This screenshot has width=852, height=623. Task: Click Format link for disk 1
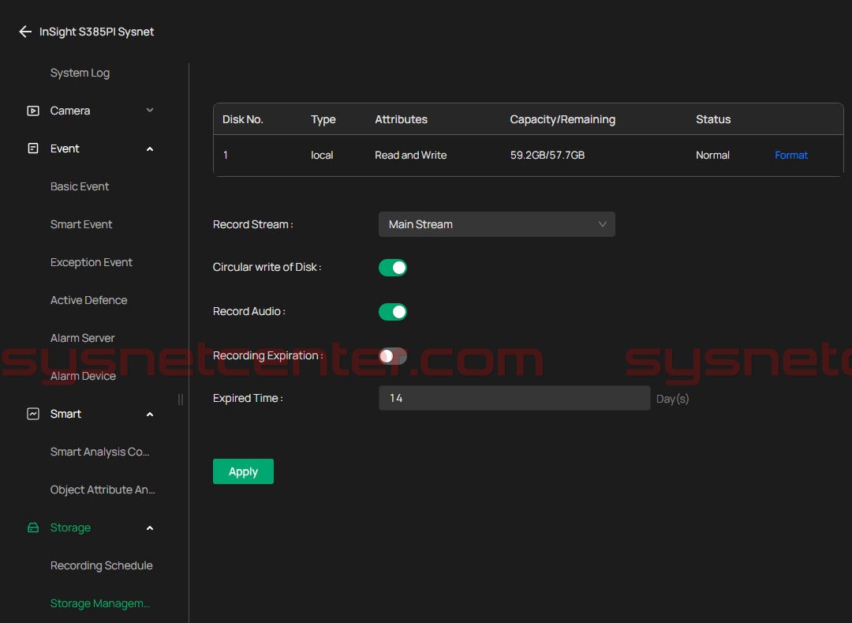(x=791, y=156)
